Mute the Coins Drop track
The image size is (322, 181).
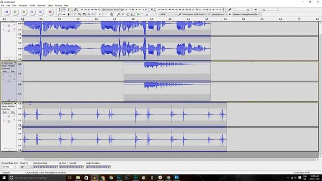tap(5, 71)
